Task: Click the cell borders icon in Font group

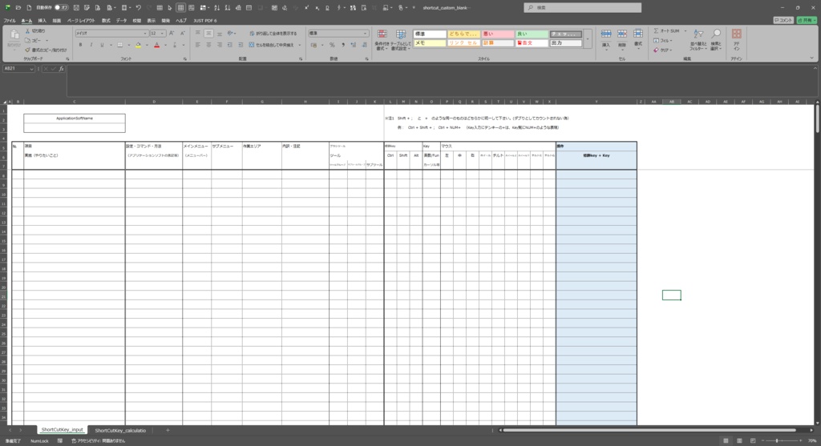Action: 120,45
